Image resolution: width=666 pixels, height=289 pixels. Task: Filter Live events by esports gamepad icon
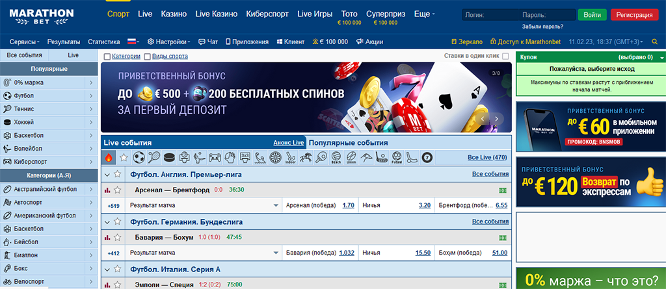coord(215,157)
